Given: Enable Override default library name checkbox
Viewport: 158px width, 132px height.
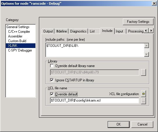Looking at the screenshot, I should point(52,66).
